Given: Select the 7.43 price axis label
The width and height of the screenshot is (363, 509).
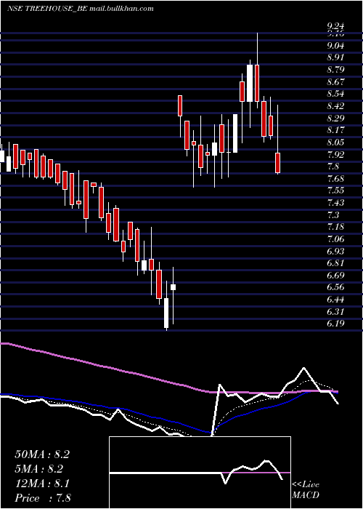Looking at the screenshot, I should coord(335,203).
